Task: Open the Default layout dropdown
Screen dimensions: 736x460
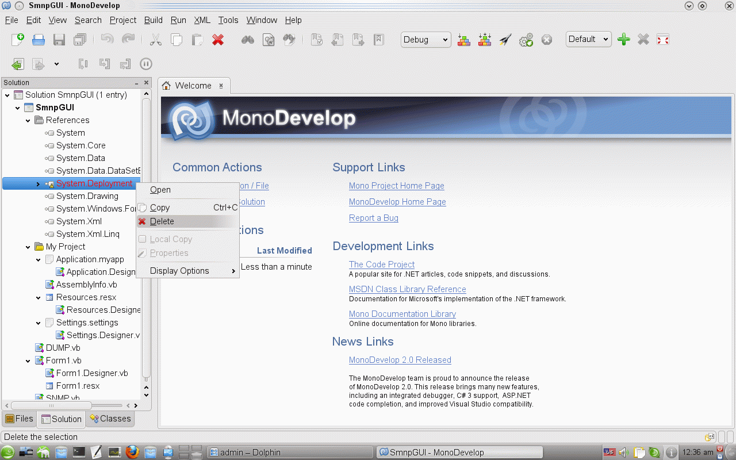Action: click(588, 39)
